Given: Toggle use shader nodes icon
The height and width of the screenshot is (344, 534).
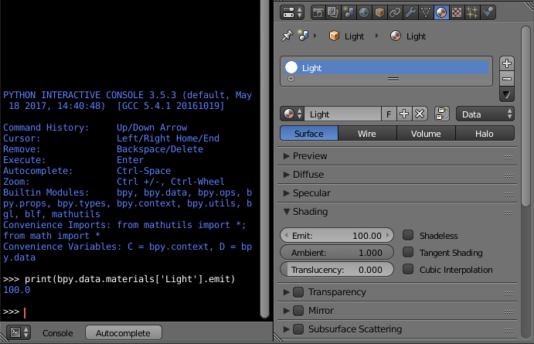Looking at the screenshot, I should click(x=442, y=114).
